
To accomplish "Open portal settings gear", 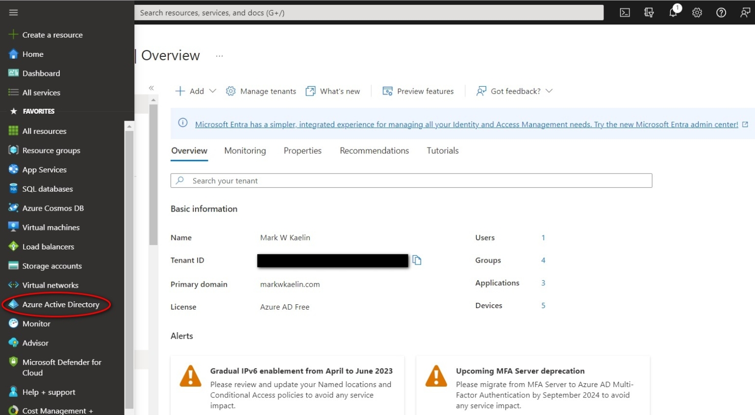I will pos(697,12).
